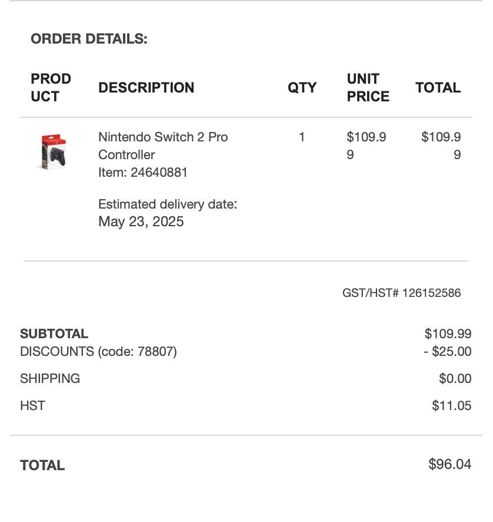Select the SUBTOTAL label

54,333
